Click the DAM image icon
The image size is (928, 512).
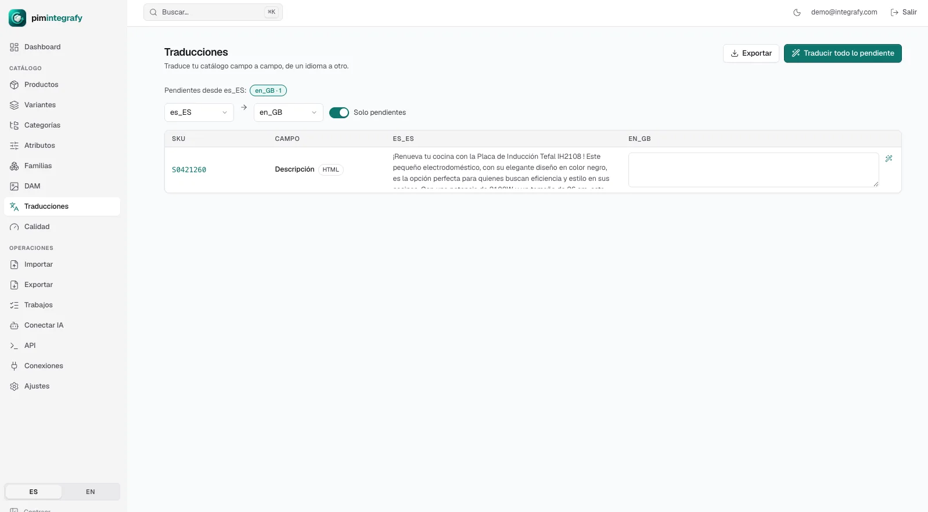click(15, 186)
